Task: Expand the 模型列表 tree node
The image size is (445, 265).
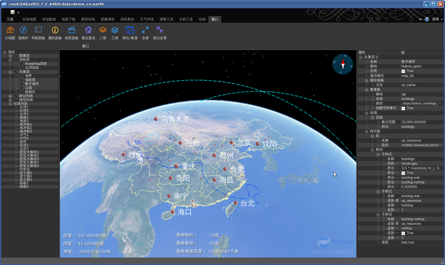Action: click(10, 100)
